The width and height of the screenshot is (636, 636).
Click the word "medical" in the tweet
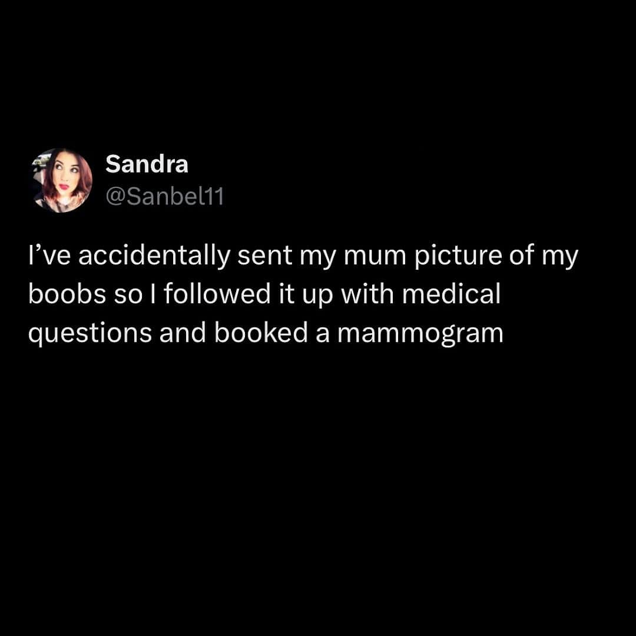452,294
